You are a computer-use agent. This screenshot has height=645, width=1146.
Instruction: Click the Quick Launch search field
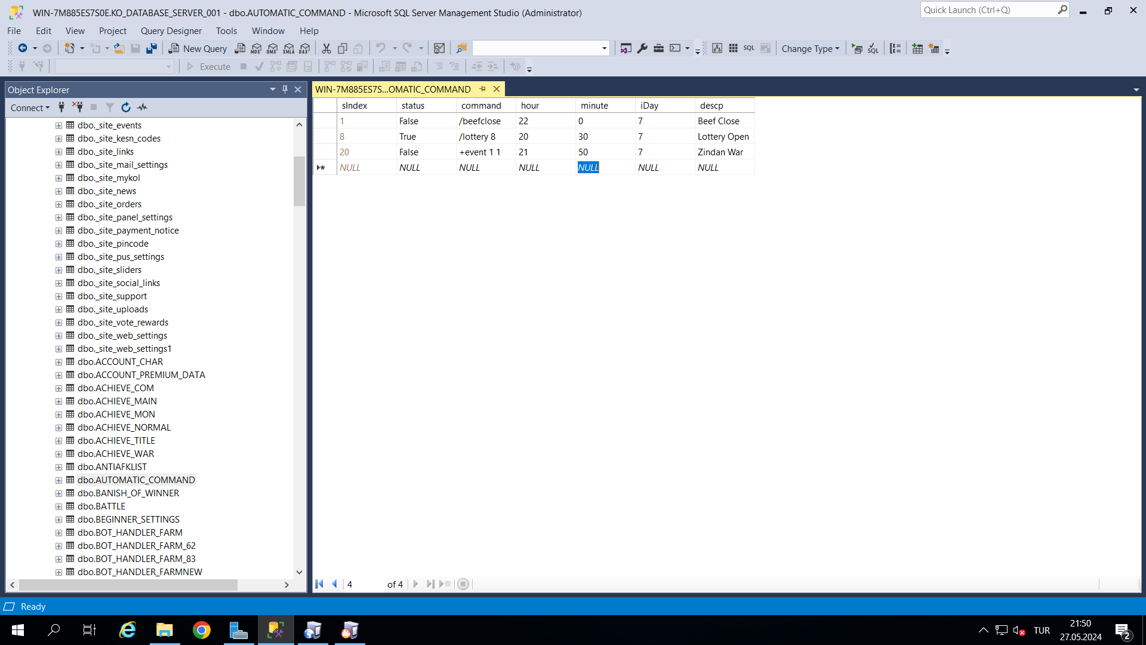coord(989,10)
